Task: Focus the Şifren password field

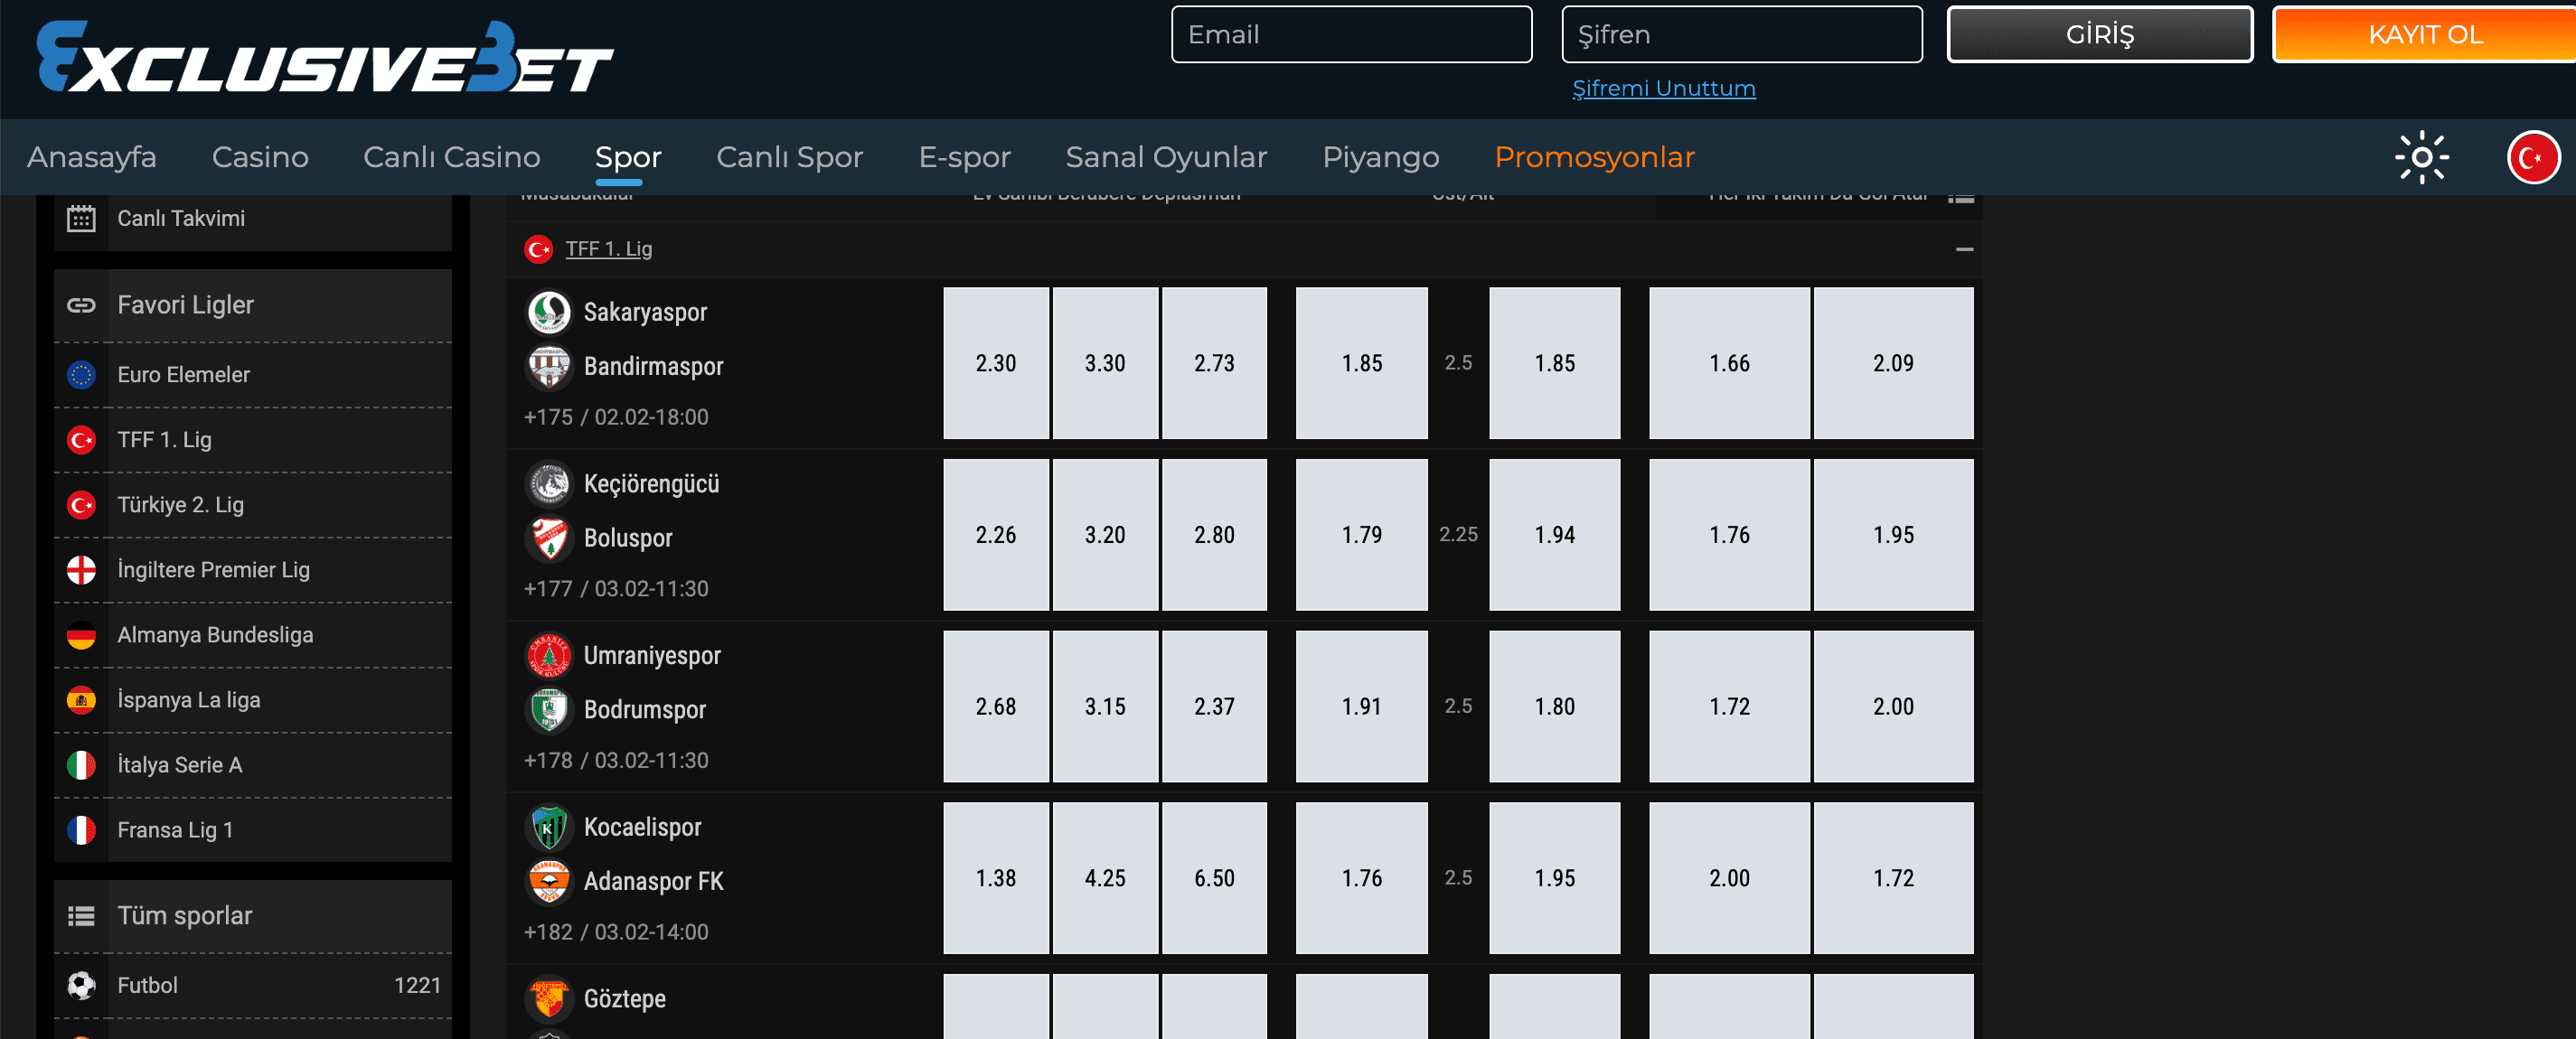Action: (1741, 34)
